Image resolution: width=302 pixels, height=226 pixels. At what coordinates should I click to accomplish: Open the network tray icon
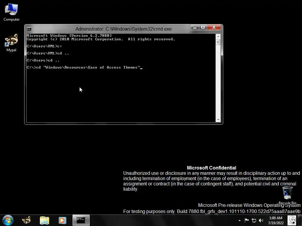click(254, 220)
